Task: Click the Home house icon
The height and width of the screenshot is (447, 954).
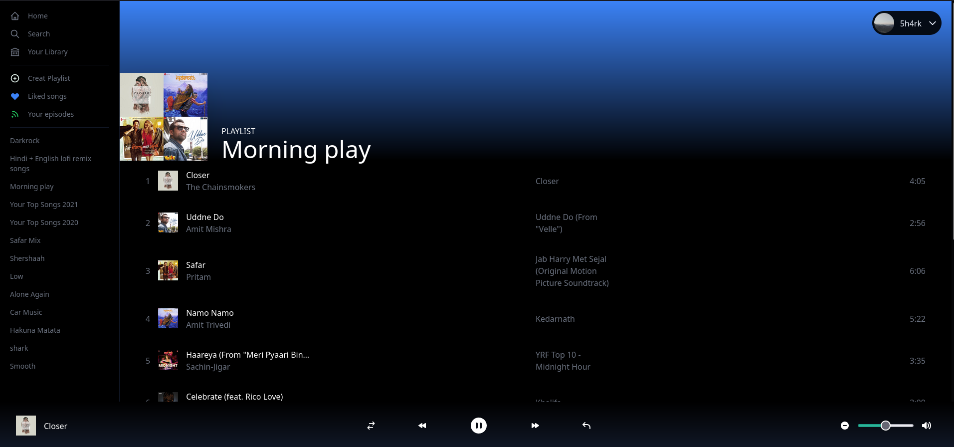Action: (15, 16)
